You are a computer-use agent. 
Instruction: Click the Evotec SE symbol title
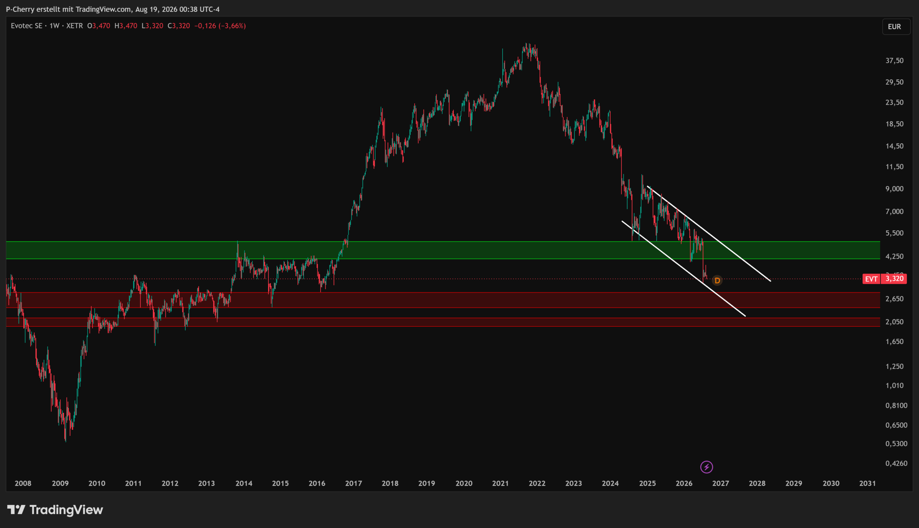27,26
